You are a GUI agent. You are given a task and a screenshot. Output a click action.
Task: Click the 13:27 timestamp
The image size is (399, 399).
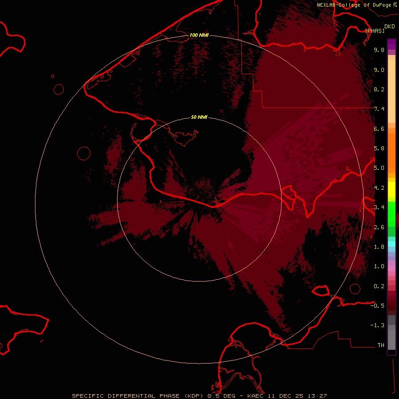(317, 396)
